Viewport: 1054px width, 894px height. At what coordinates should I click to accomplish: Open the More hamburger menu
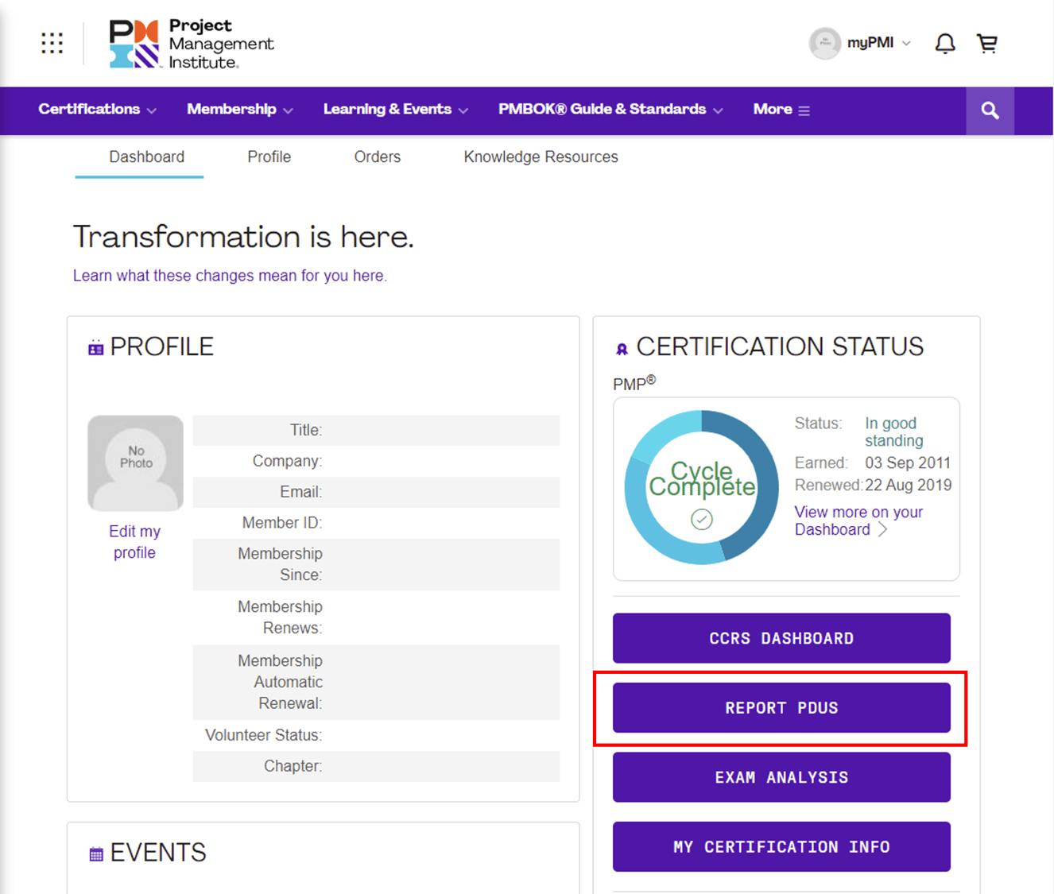pyautogui.click(x=781, y=110)
